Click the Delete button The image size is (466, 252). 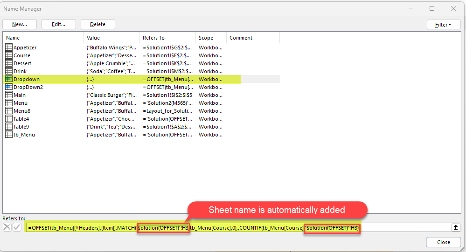click(97, 24)
